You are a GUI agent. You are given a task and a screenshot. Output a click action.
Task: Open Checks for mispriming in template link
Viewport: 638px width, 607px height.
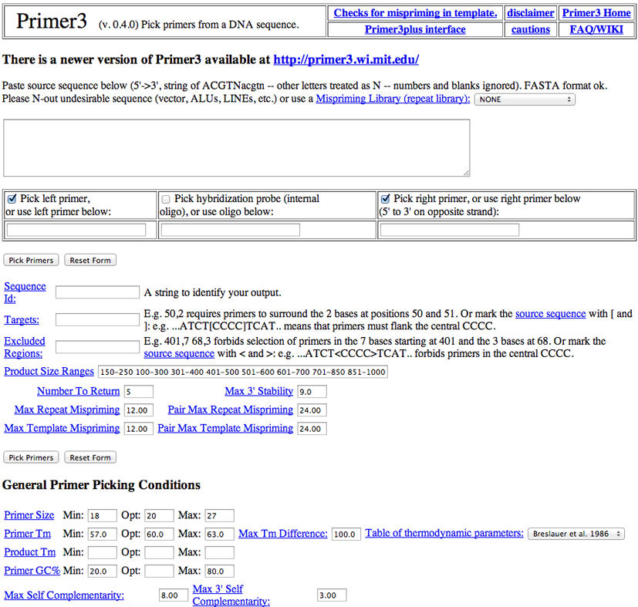click(x=415, y=13)
